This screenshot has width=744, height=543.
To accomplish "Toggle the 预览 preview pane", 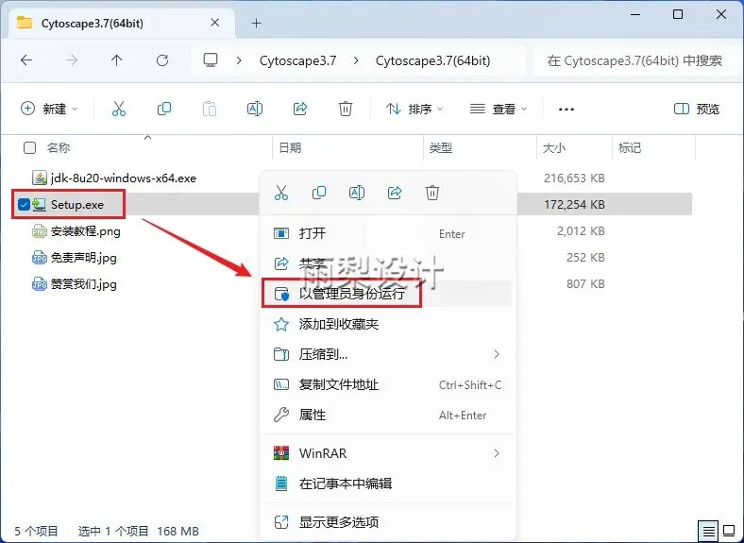I will coord(697,110).
